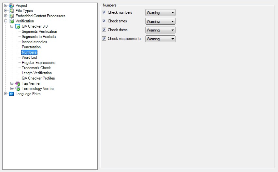Image resolution: width=278 pixels, height=172 pixels.
Task: Click the Terminology Verifier icon
Action: pyautogui.click(x=18, y=89)
